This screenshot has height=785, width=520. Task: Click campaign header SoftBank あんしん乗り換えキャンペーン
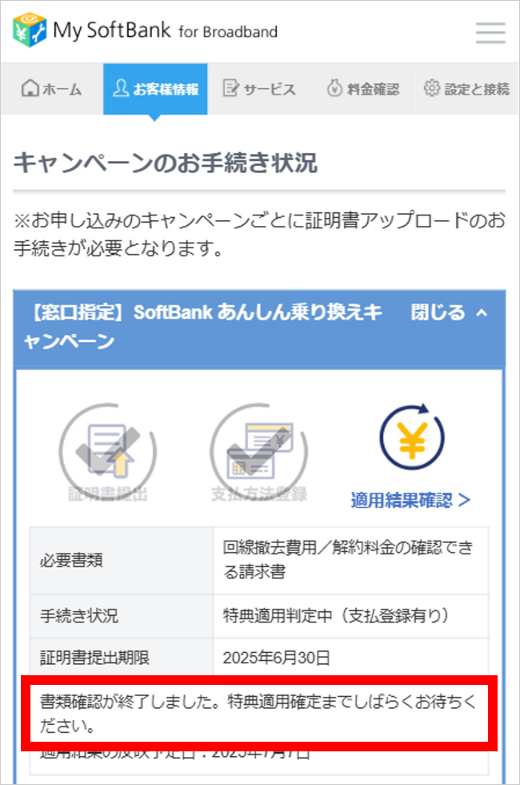tap(202, 327)
